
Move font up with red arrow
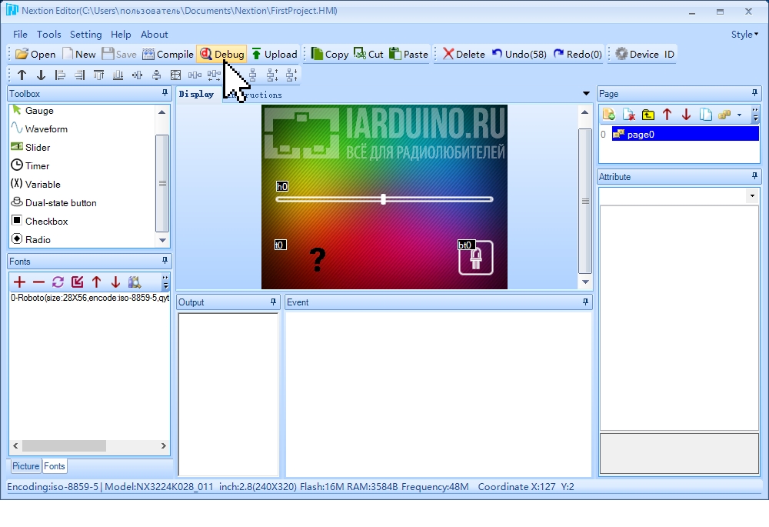[96, 282]
